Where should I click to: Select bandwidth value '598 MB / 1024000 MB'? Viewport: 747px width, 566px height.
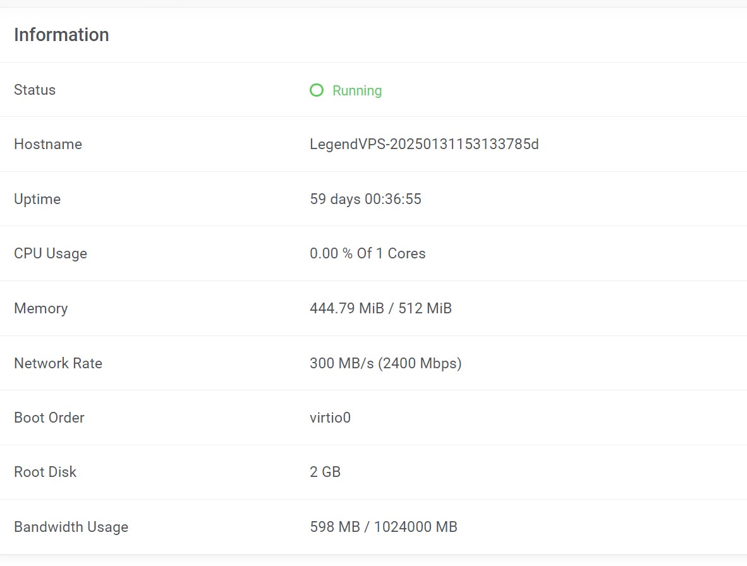pyautogui.click(x=384, y=526)
